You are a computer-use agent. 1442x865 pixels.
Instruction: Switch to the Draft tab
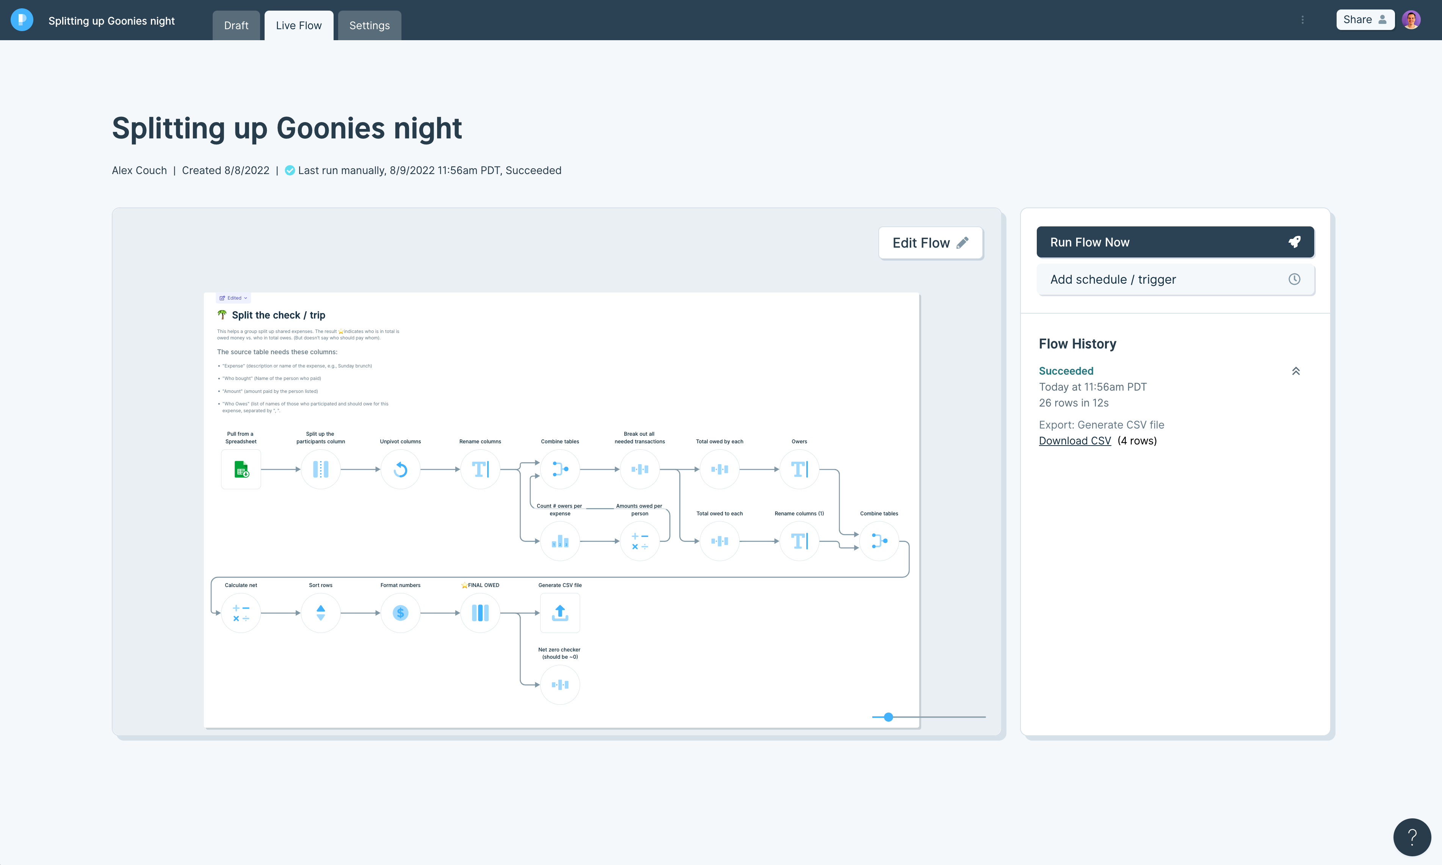point(236,26)
